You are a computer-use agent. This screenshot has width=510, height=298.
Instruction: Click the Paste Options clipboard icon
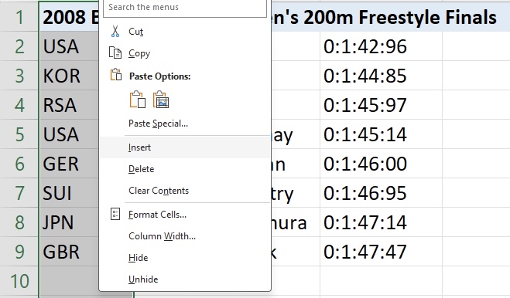(x=116, y=75)
